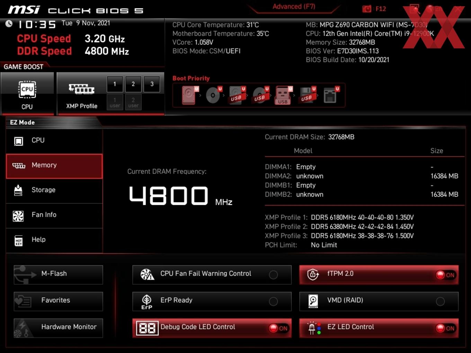Click the BIOS Ver E7D30IMS.113 text

342,51
